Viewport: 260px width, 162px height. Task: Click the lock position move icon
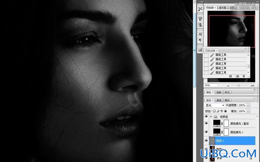pyautogui.click(x=222, y=111)
